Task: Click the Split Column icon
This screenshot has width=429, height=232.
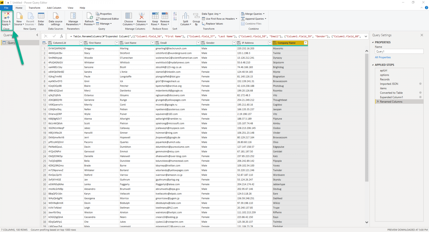Action: click(x=186, y=16)
